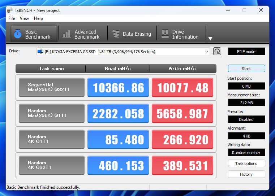This screenshot has height=196, width=275.
Task: Click the 'Prewrite:' label
Action: [x=235, y=112]
